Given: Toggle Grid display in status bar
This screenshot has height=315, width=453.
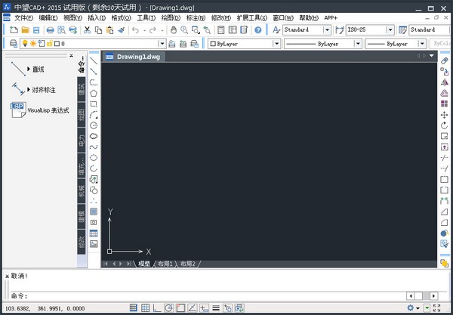Looking at the screenshot, I should 145,308.
